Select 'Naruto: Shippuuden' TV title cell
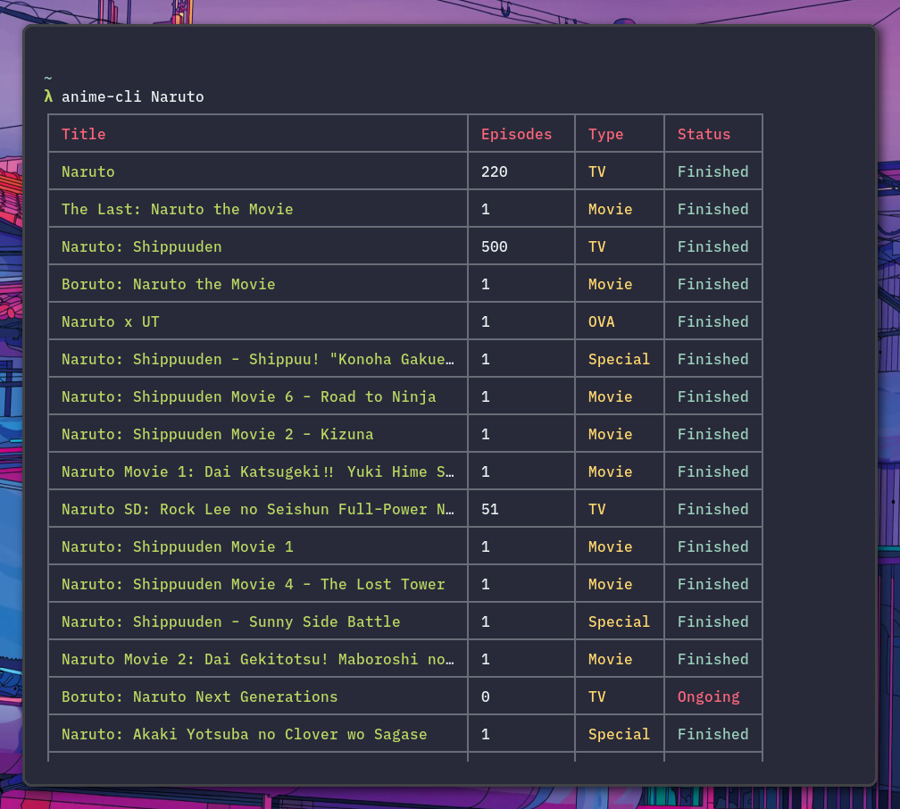Screen dimensions: 900x809 142,246
